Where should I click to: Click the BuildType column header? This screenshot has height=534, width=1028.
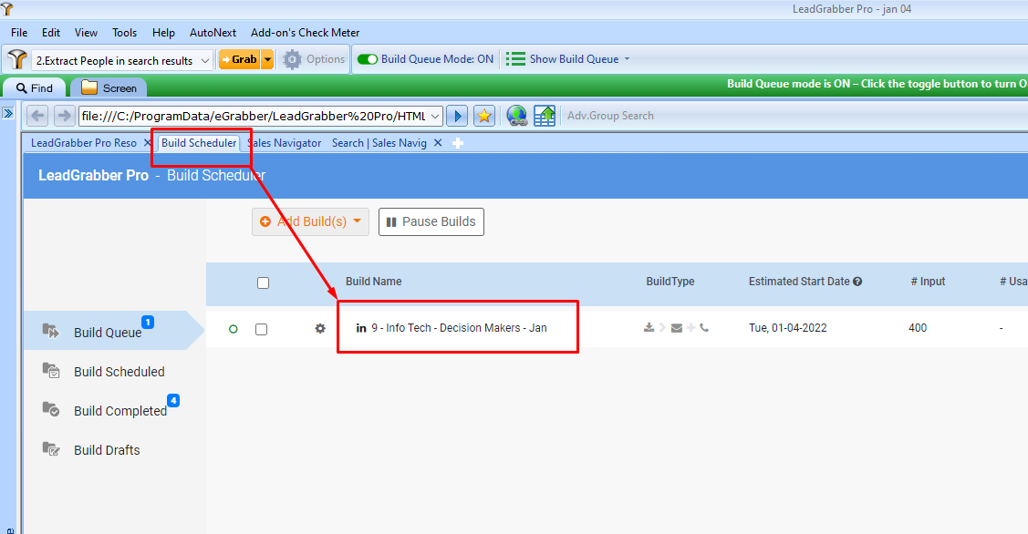670,281
